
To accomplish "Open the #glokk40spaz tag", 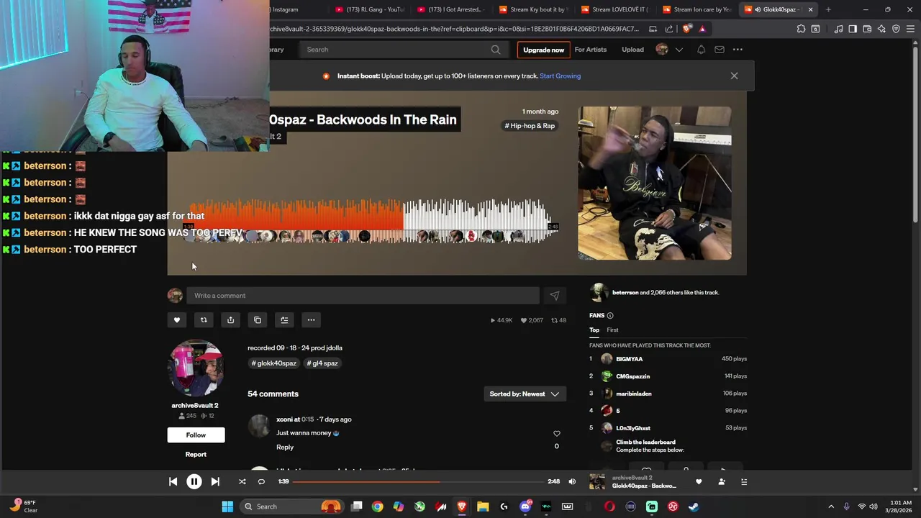I will coord(273,363).
